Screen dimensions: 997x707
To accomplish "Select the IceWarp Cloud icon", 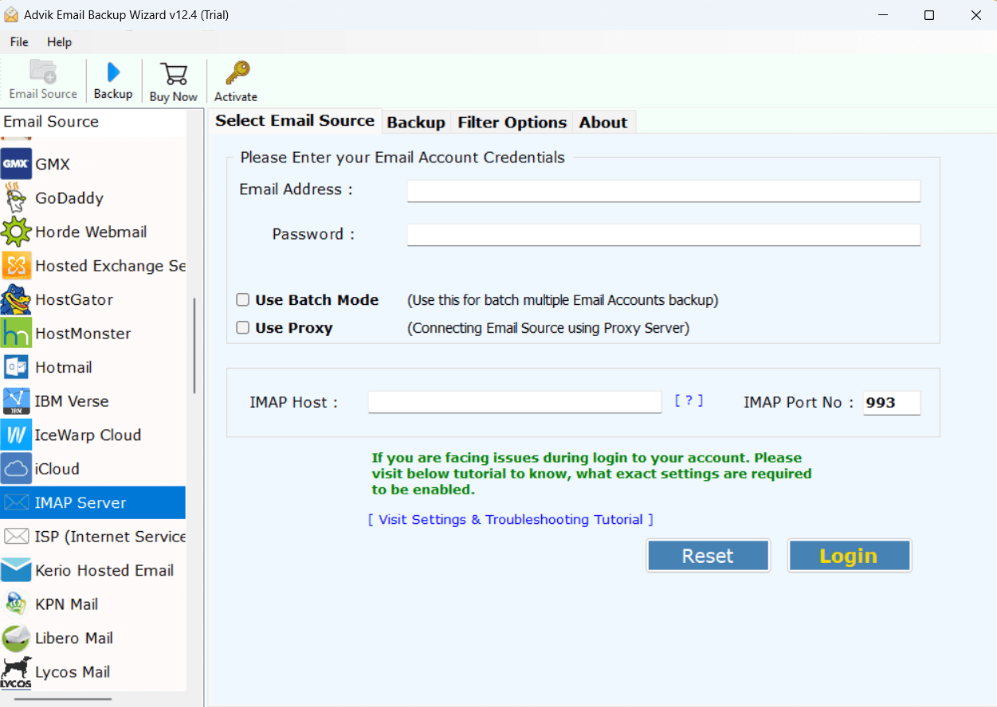I will (16, 435).
